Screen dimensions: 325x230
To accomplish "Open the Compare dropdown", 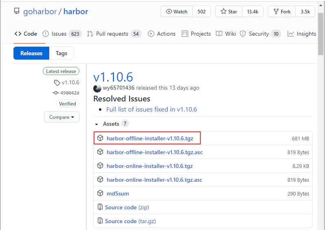I will click(x=61, y=117).
